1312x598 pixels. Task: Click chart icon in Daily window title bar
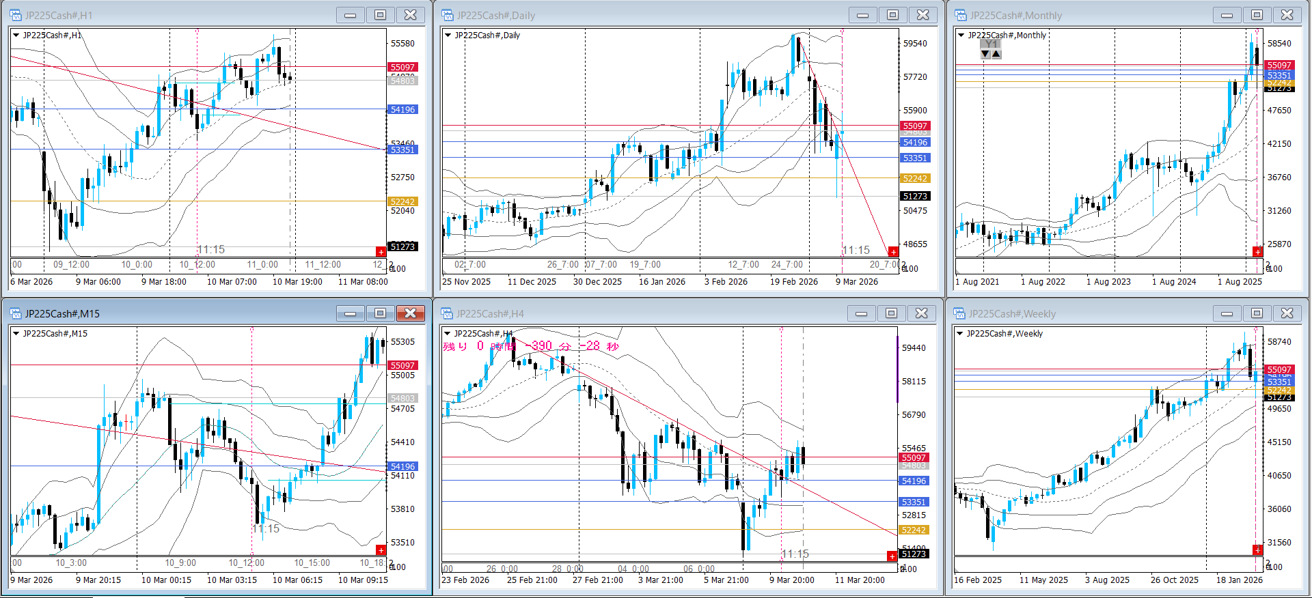pyautogui.click(x=448, y=15)
